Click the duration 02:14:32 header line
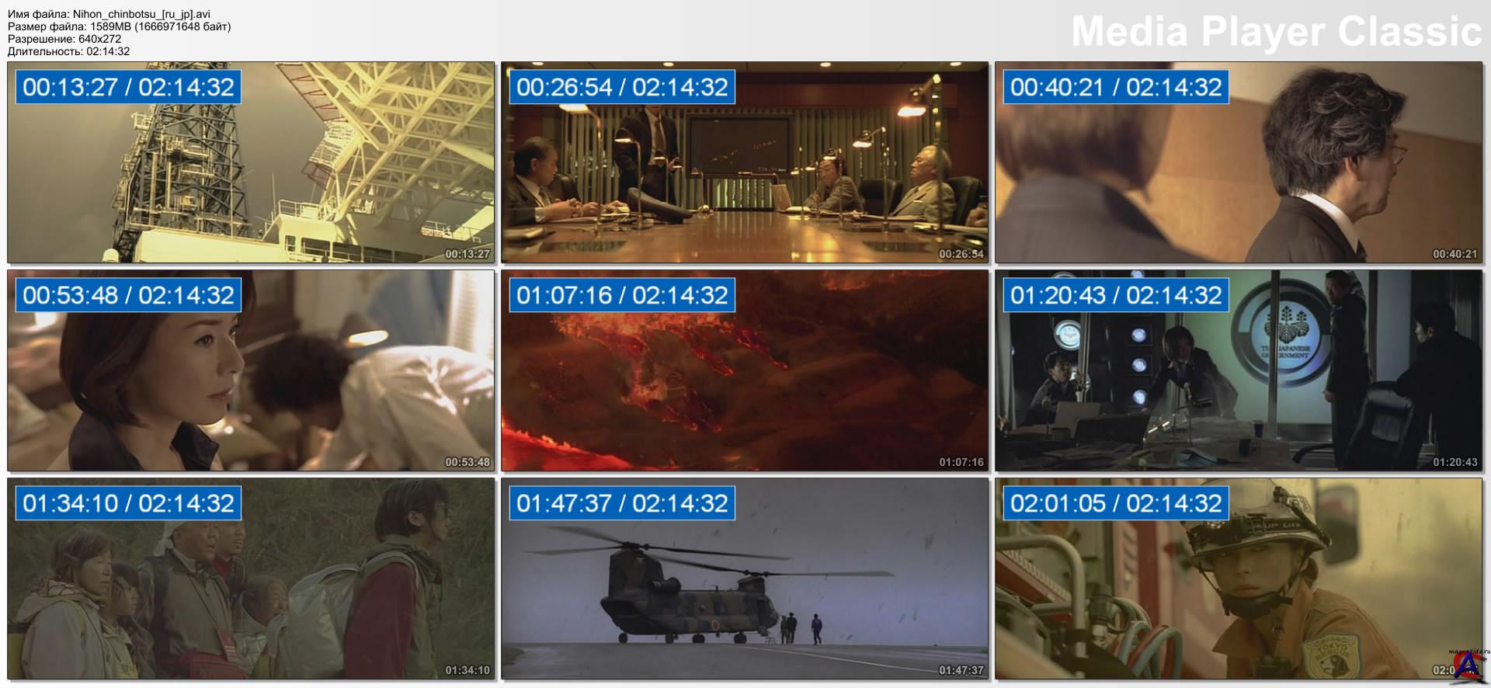Viewport: 1491px width, 688px height. click(x=69, y=51)
